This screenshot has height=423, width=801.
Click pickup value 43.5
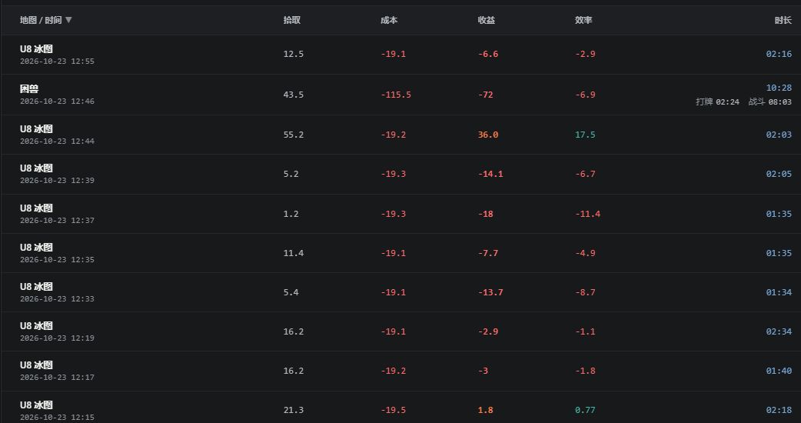pos(293,95)
